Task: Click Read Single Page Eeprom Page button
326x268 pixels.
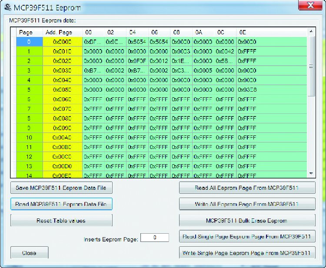Action: (x=247, y=236)
